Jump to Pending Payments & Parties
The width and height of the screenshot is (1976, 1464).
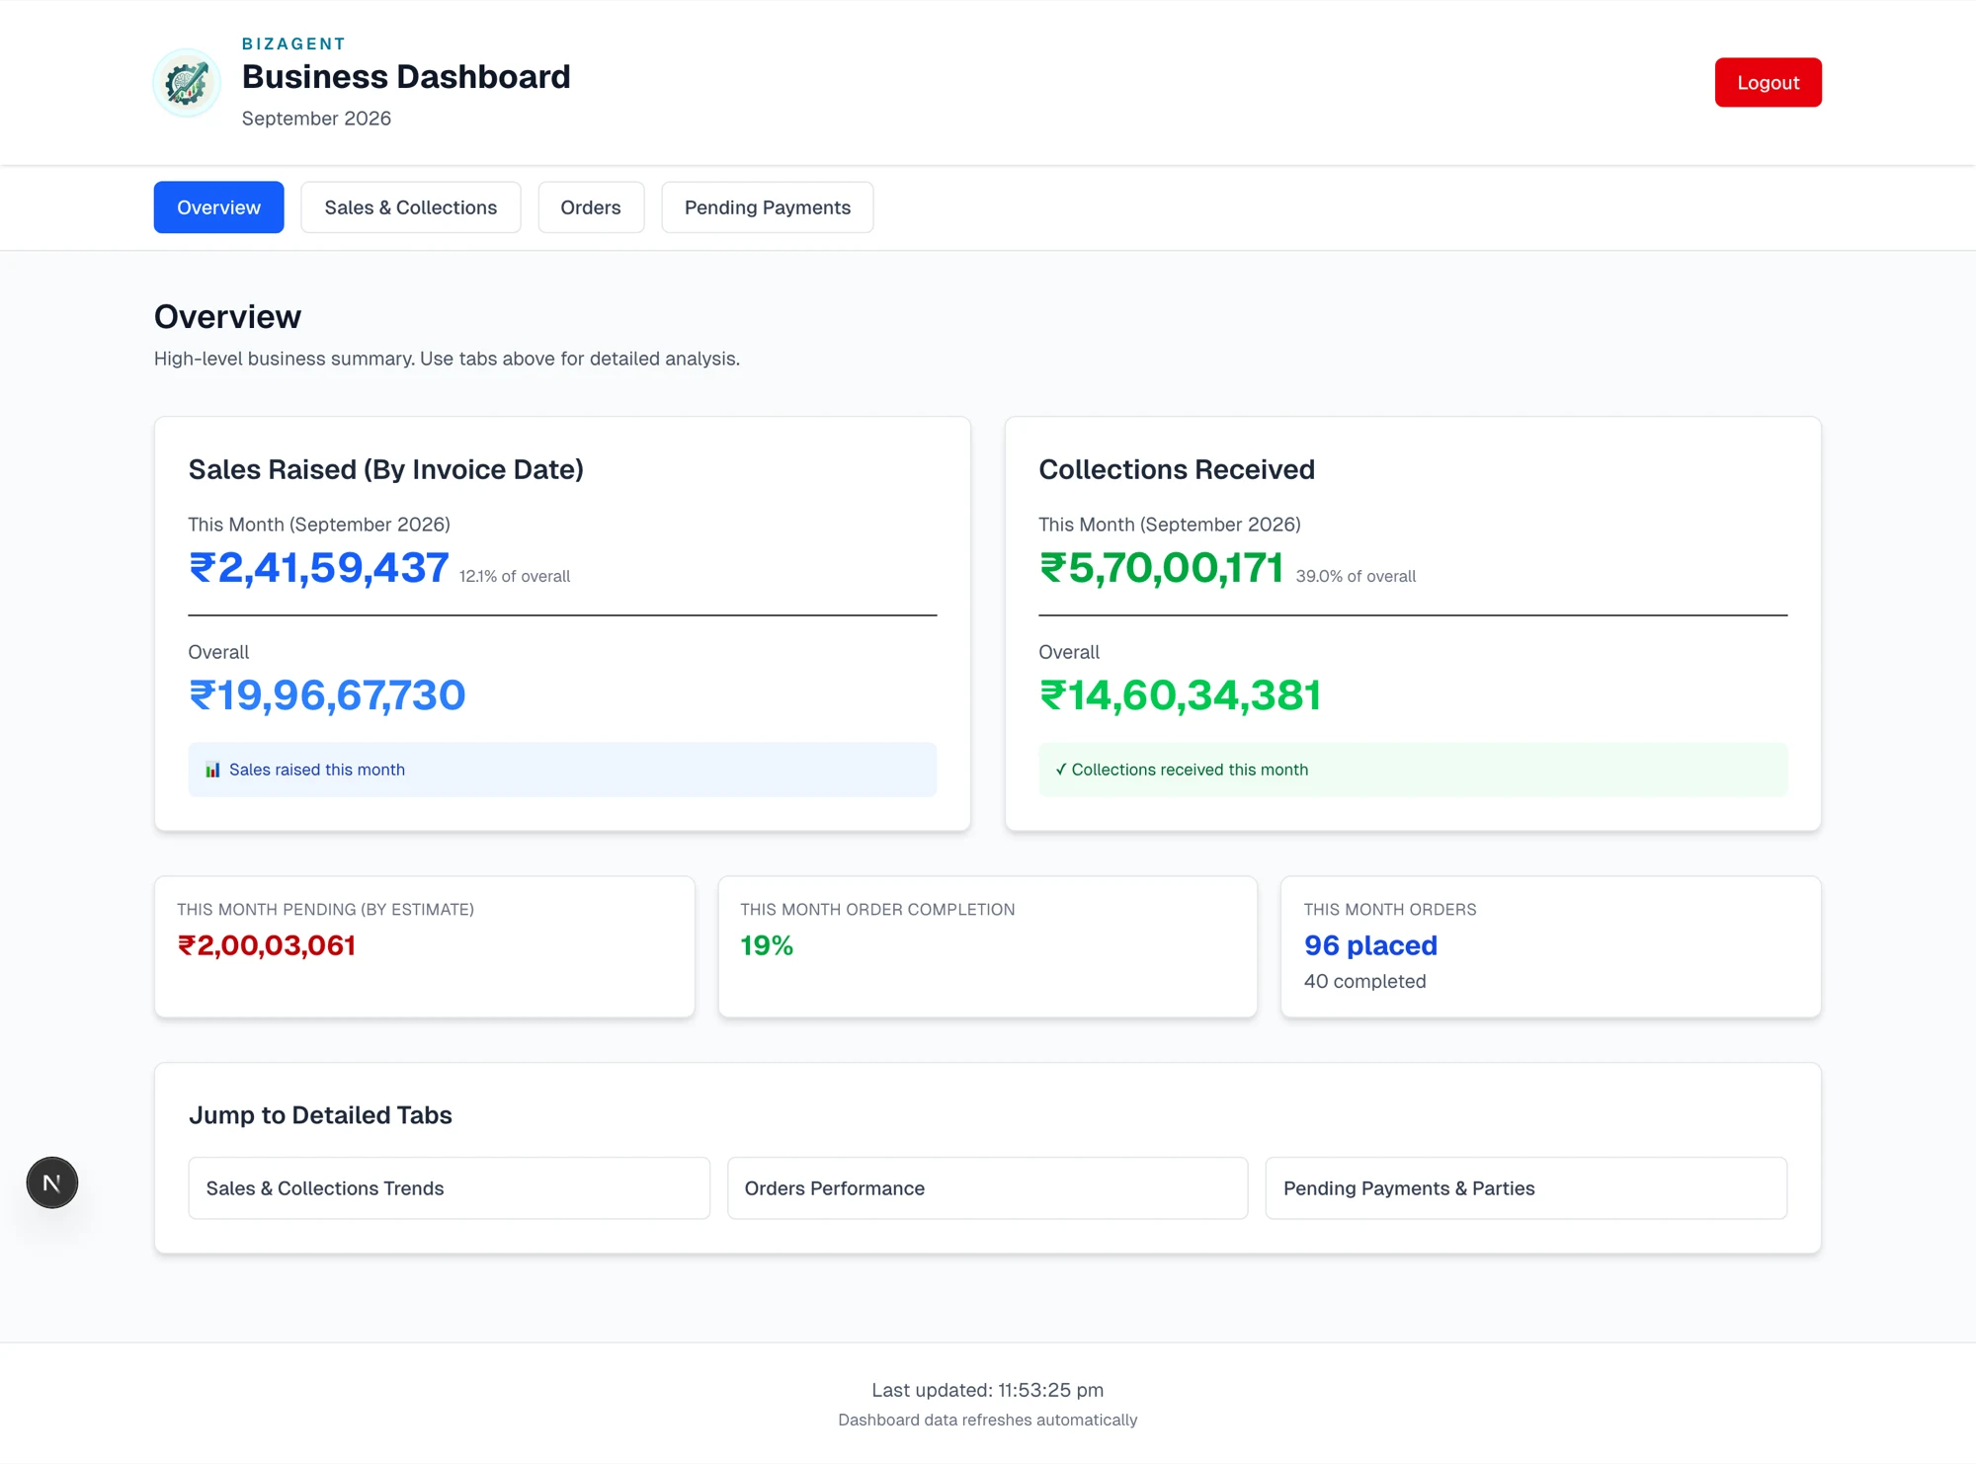click(1526, 1188)
